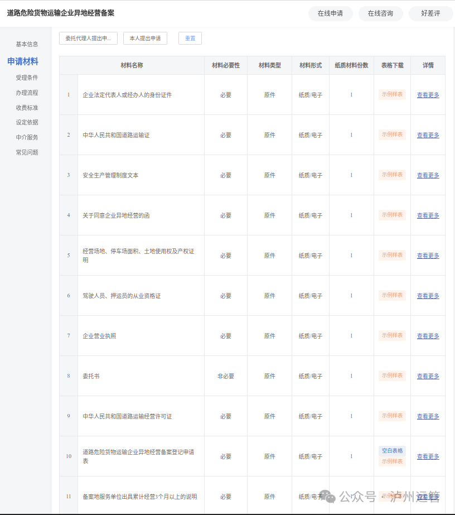Open 办理流程 sidebar item
This screenshot has width=455, height=515.
tap(27, 93)
